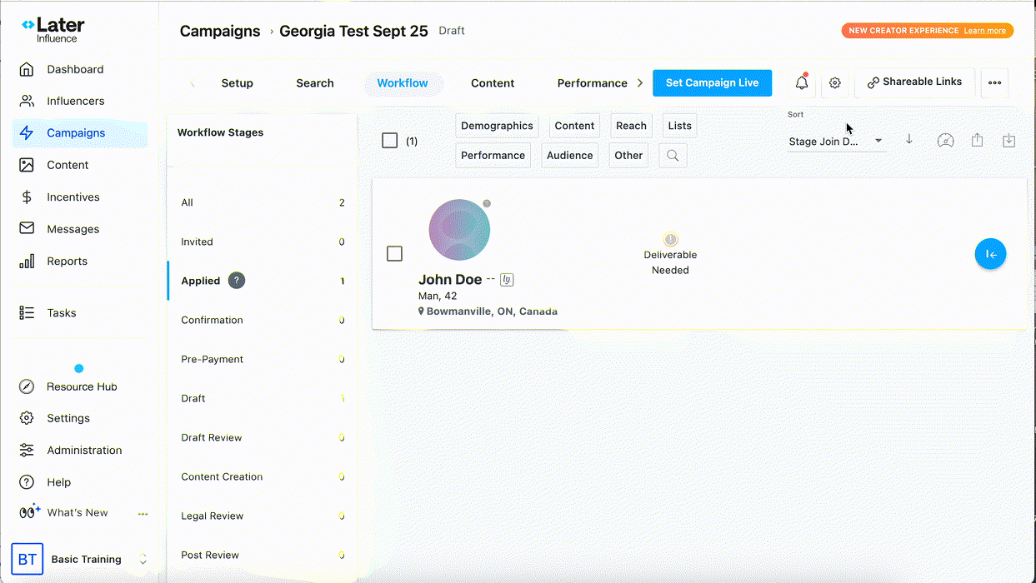This screenshot has height=583, width=1036.
Task: Check the John Doe row checkbox
Action: tap(395, 253)
